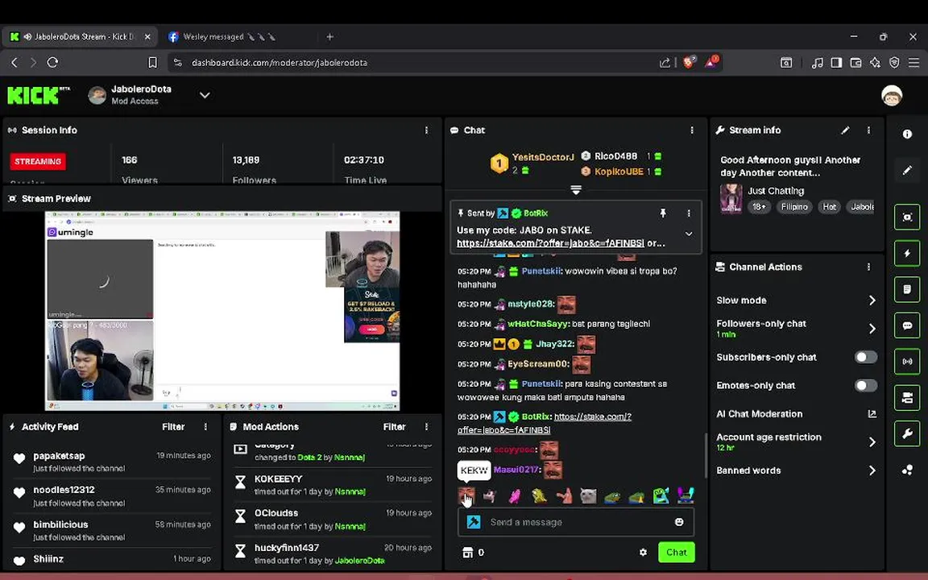Send message with the Chat button
928x580 pixels.
tap(677, 552)
